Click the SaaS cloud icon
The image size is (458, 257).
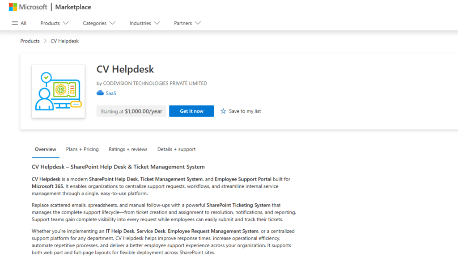100,93
